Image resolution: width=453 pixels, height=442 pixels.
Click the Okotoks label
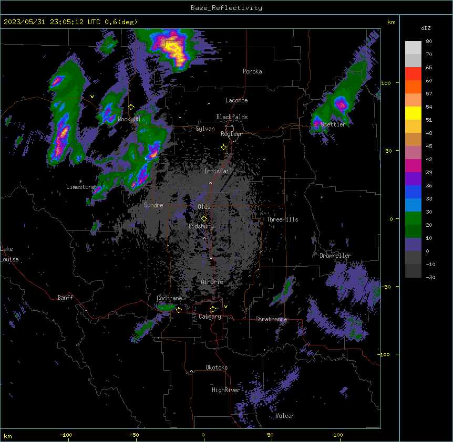coord(217,367)
